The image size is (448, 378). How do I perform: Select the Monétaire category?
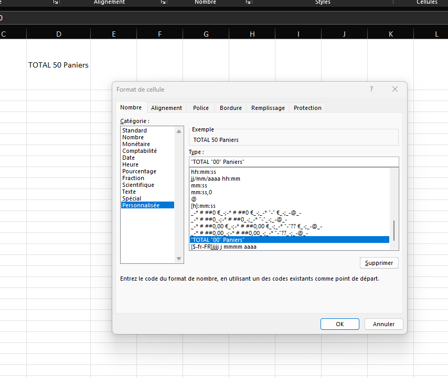click(x=136, y=144)
